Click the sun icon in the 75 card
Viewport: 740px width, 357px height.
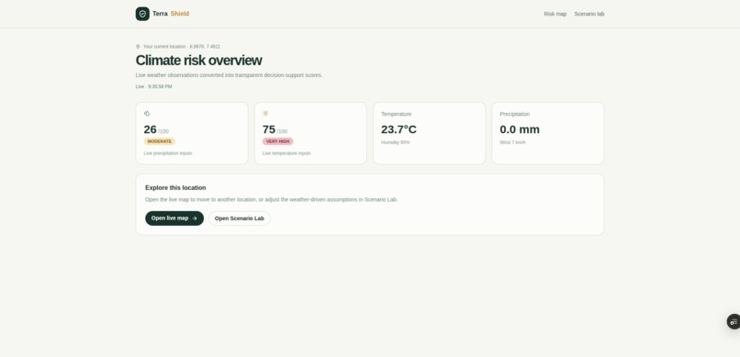(x=265, y=113)
